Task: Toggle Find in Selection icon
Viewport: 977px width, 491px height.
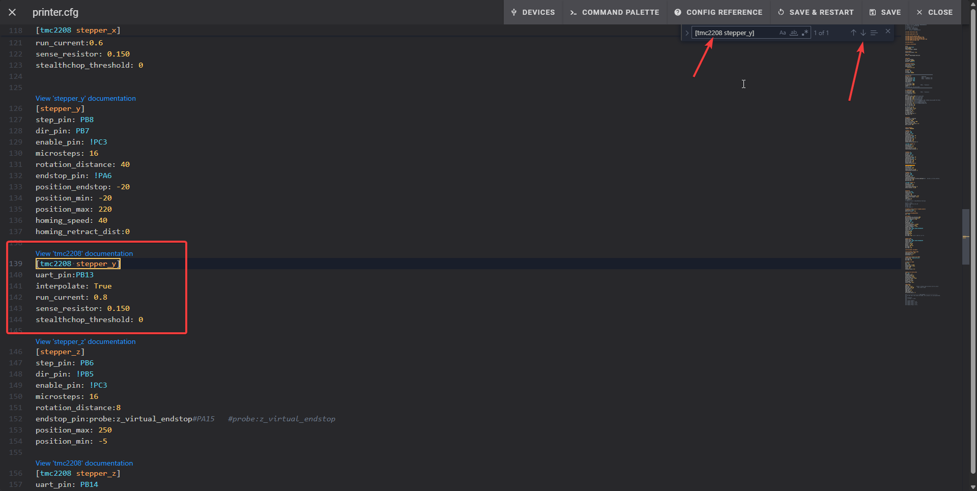Action: [x=874, y=33]
